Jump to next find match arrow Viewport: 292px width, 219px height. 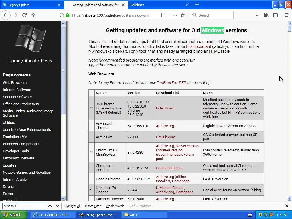pos(58,206)
